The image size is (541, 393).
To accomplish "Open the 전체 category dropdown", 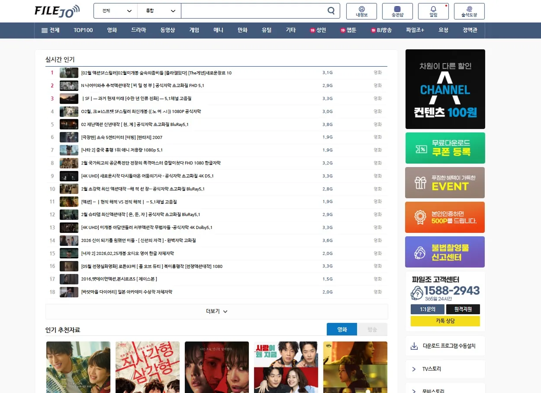I will pos(116,11).
